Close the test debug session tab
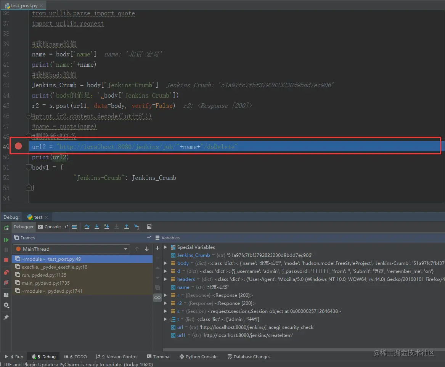The height and width of the screenshot is (367, 445). 46,217
